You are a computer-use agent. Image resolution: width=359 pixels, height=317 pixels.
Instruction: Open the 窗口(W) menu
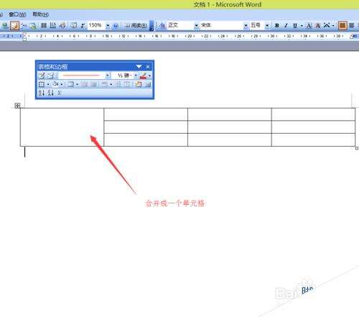click(x=17, y=14)
